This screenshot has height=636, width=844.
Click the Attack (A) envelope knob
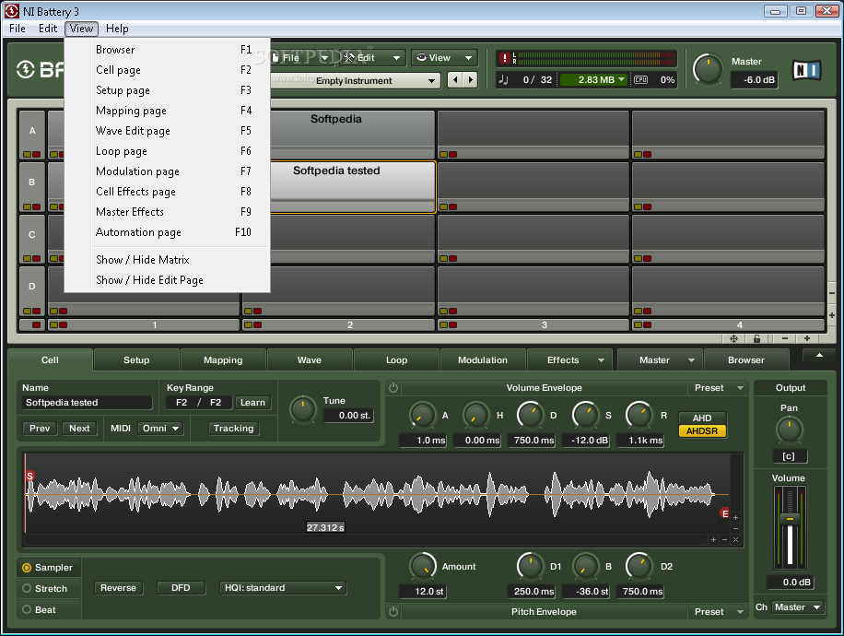click(422, 415)
